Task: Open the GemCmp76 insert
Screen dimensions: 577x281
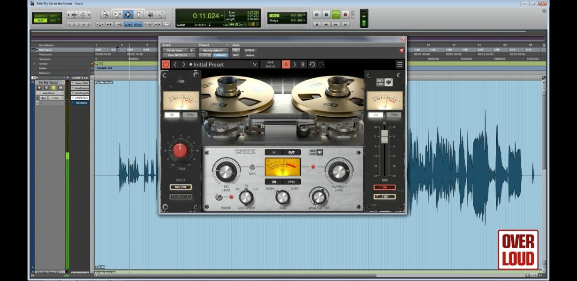Action: coord(80,93)
